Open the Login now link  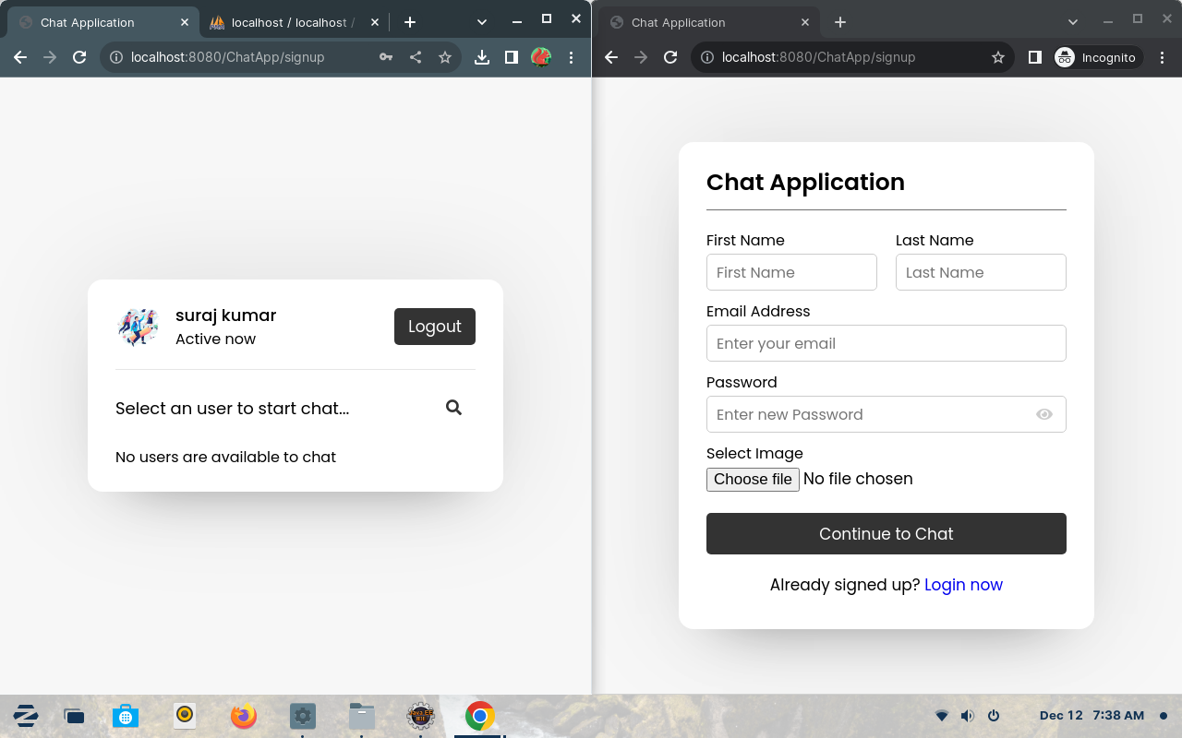pos(963,585)
